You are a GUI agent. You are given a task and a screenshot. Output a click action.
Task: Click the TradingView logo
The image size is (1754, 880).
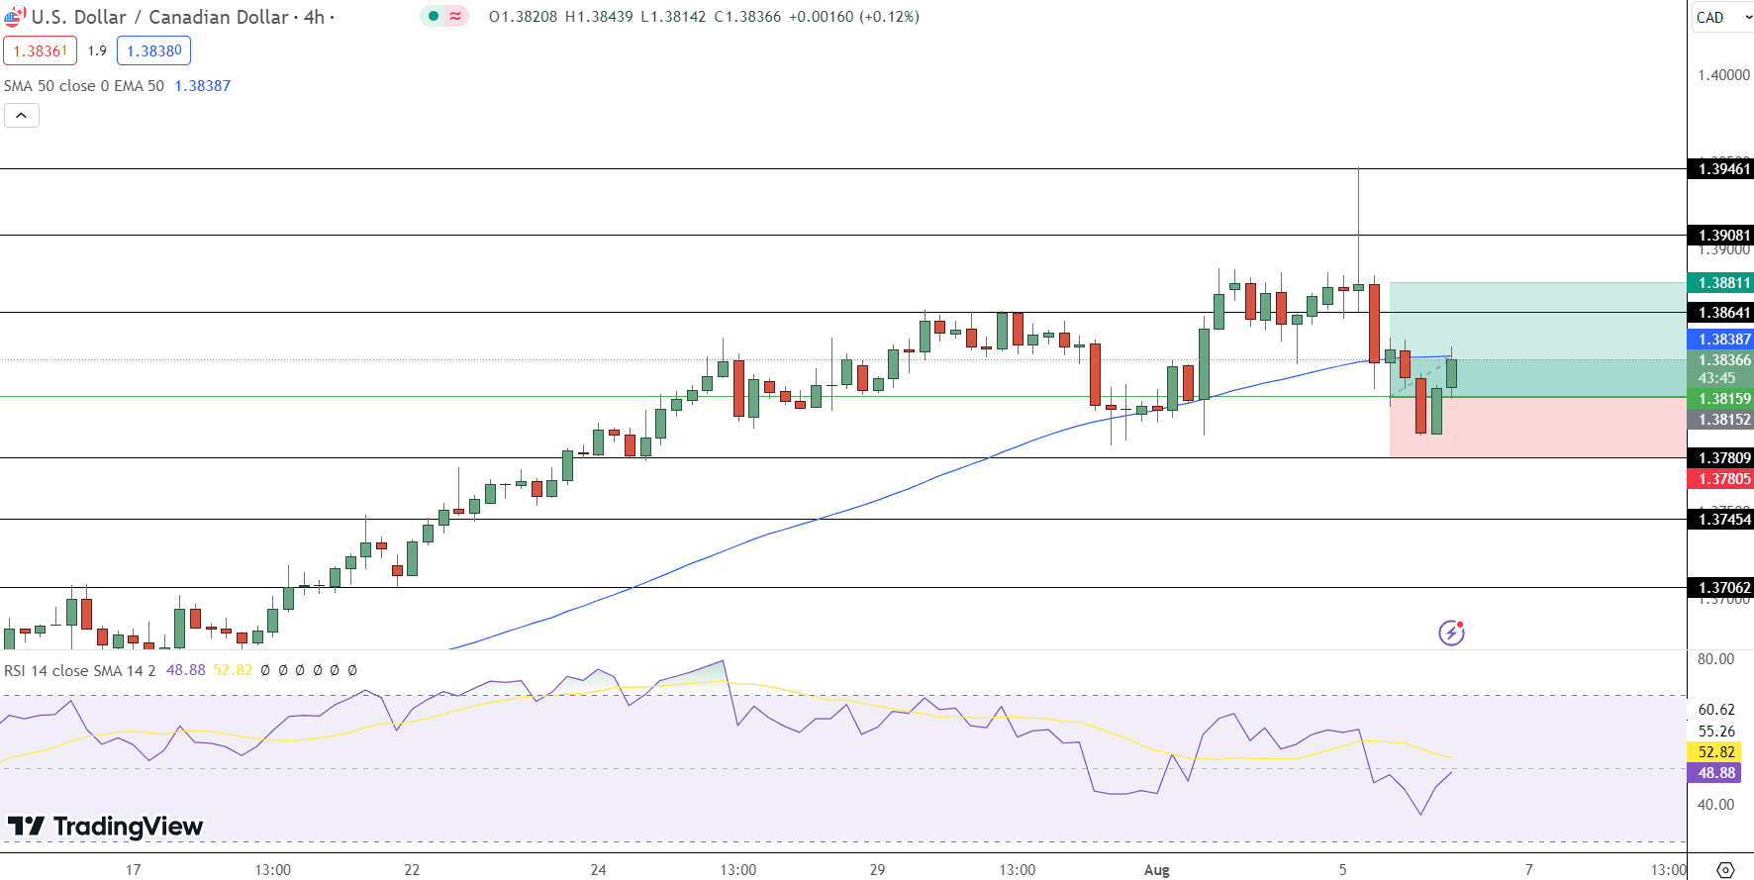(105, 826)
